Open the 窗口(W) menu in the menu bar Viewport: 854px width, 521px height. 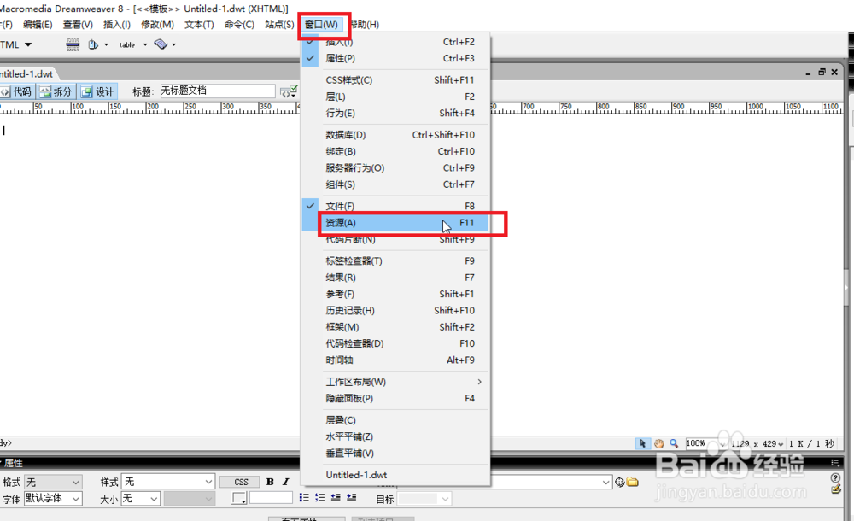tap(321, 25)
